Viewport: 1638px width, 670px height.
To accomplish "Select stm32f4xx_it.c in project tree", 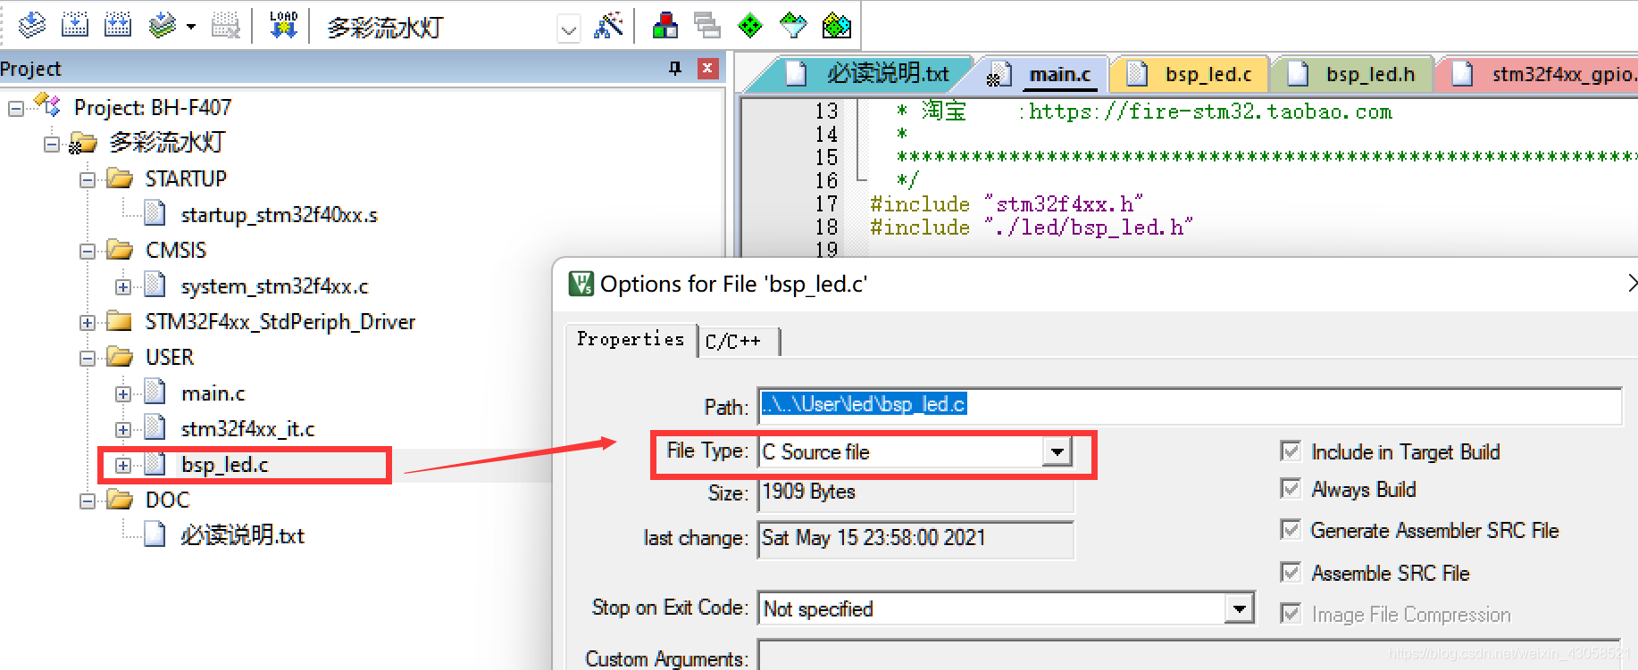I will coord(247,429).
